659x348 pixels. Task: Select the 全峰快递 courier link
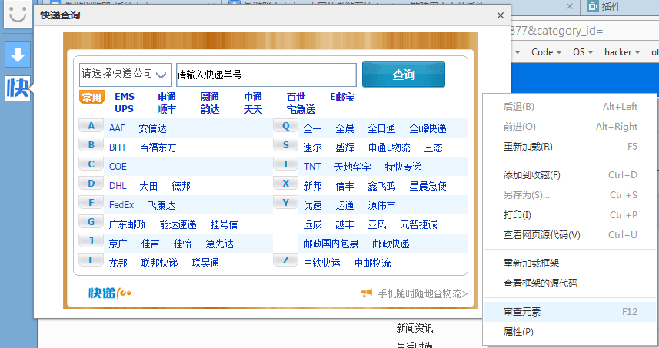pos(428,128)
